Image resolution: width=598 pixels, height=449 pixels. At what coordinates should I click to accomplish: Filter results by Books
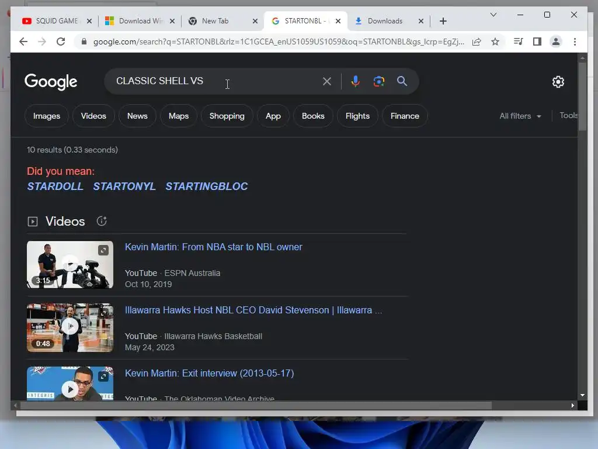(313, 116)
